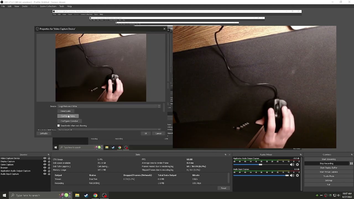Screen dimensions: 354x199
Task: Open File Explorer from the taskbar
Action: pos(77,195)
